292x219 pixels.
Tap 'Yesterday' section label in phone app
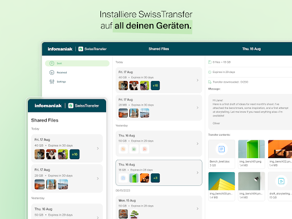(x=38, y=198)
